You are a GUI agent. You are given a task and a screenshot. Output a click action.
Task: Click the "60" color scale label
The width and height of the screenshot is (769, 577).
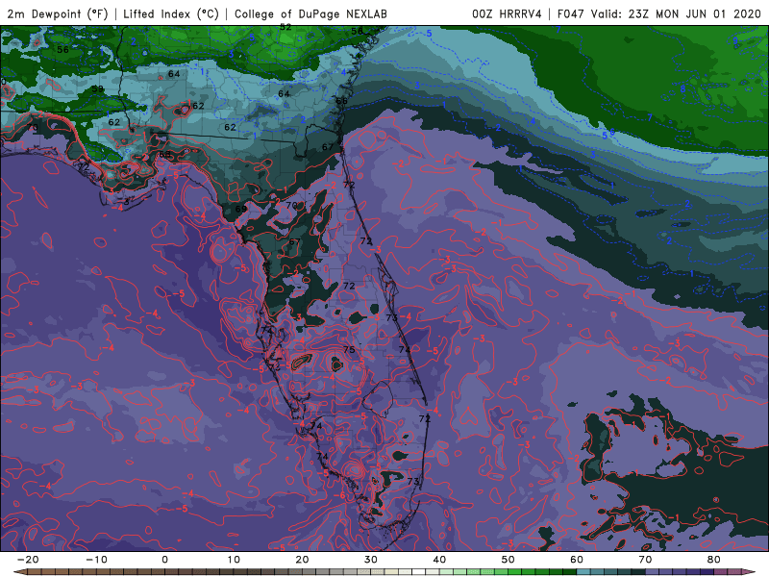point(577,560)
